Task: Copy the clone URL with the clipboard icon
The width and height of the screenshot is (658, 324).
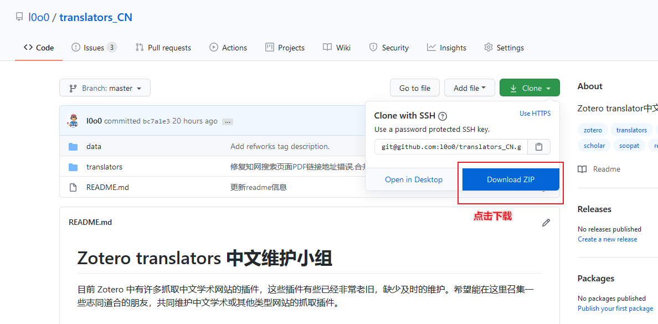Action: point(539,147)
